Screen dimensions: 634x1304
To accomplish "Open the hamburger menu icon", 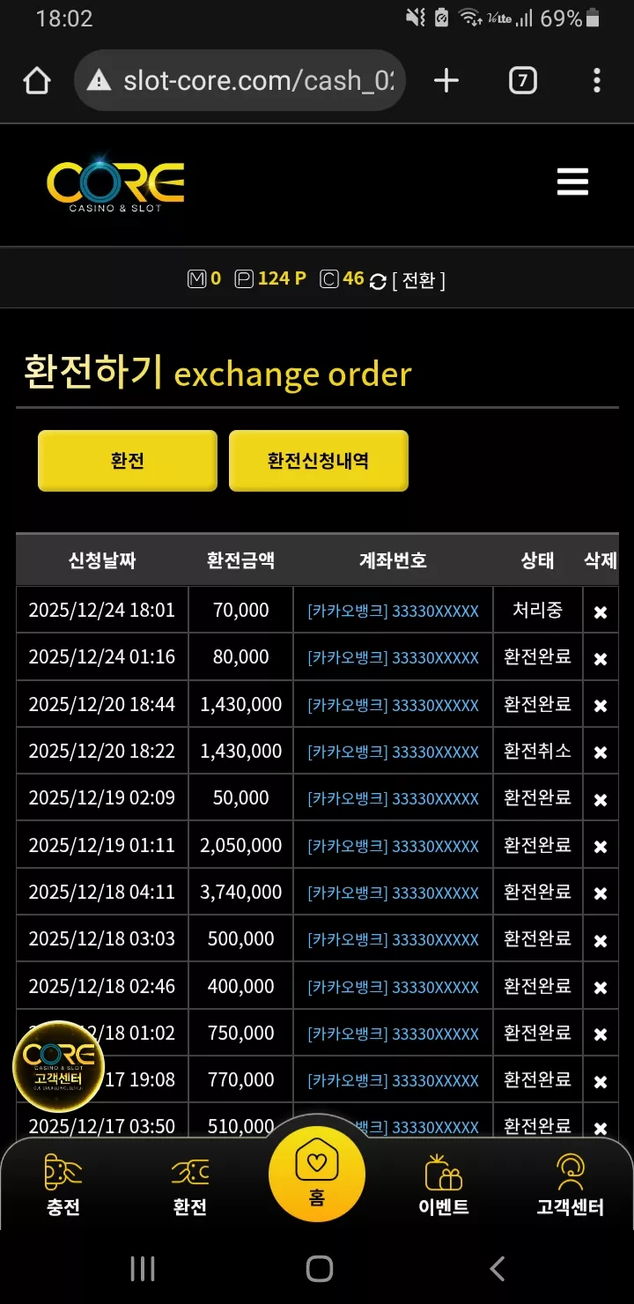I will 572,182.
